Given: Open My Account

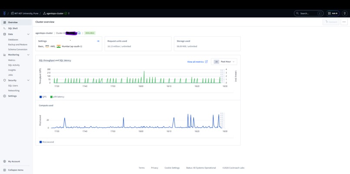Looking at the screenshot, I should [x=14, y=161].
